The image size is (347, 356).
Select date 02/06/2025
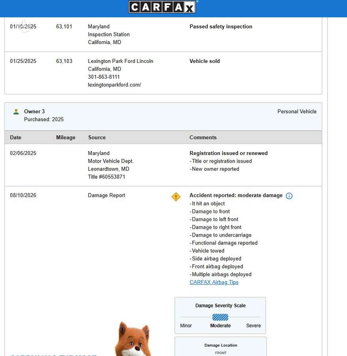click(23, 153)
